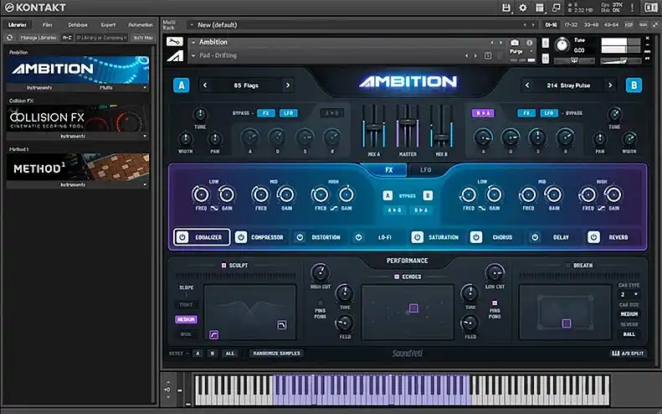This screenshot has height=414, width=662.
Task: Toggle Lo-Fi power icon
Action: coord(358,237)
